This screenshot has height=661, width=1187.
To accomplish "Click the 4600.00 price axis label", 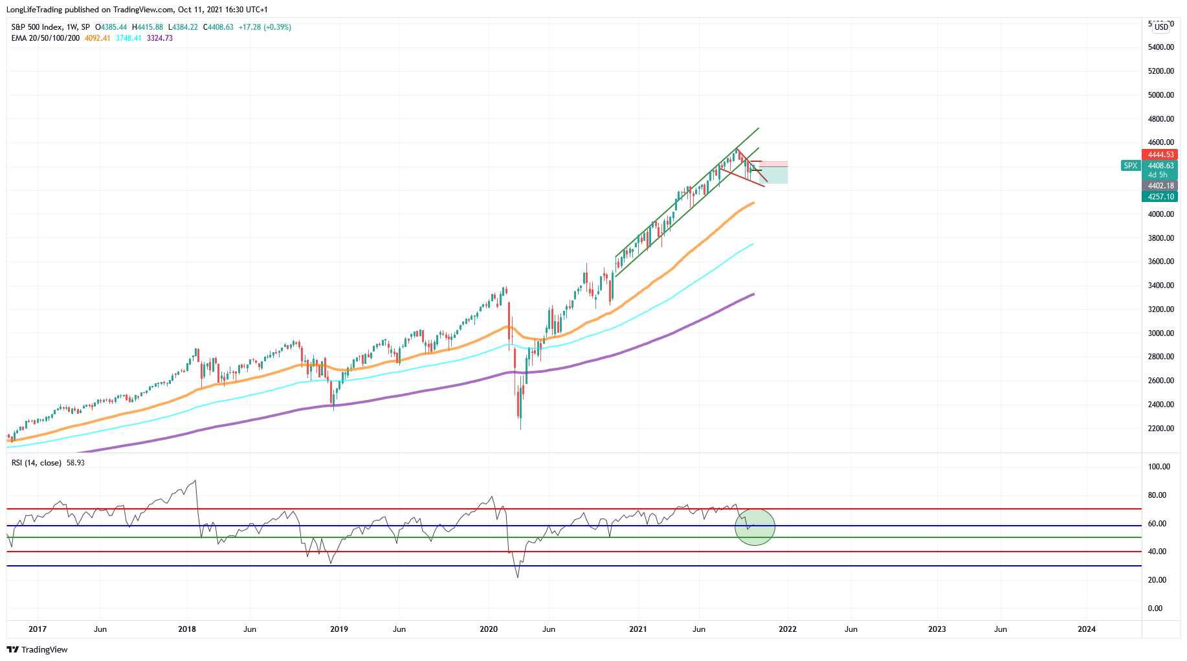I will pyautogui.click(x=1161, y=142).
